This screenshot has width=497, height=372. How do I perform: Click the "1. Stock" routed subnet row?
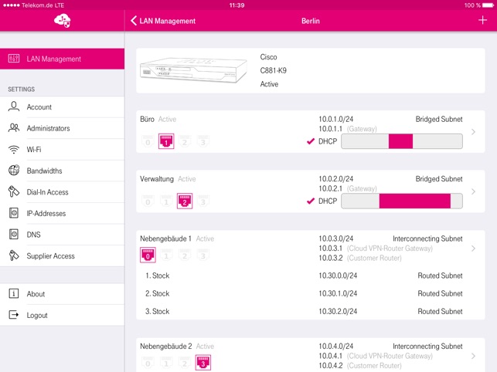(310, 276)
